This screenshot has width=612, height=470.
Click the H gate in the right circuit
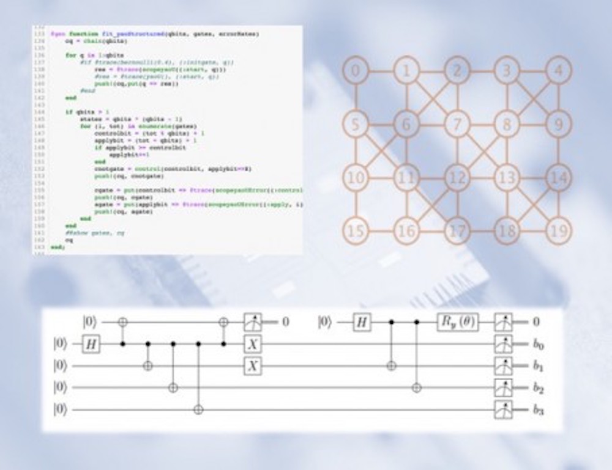coord(362,321)
